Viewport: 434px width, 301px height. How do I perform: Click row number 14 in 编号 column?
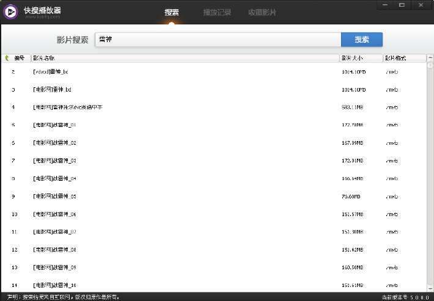point(15,285)
